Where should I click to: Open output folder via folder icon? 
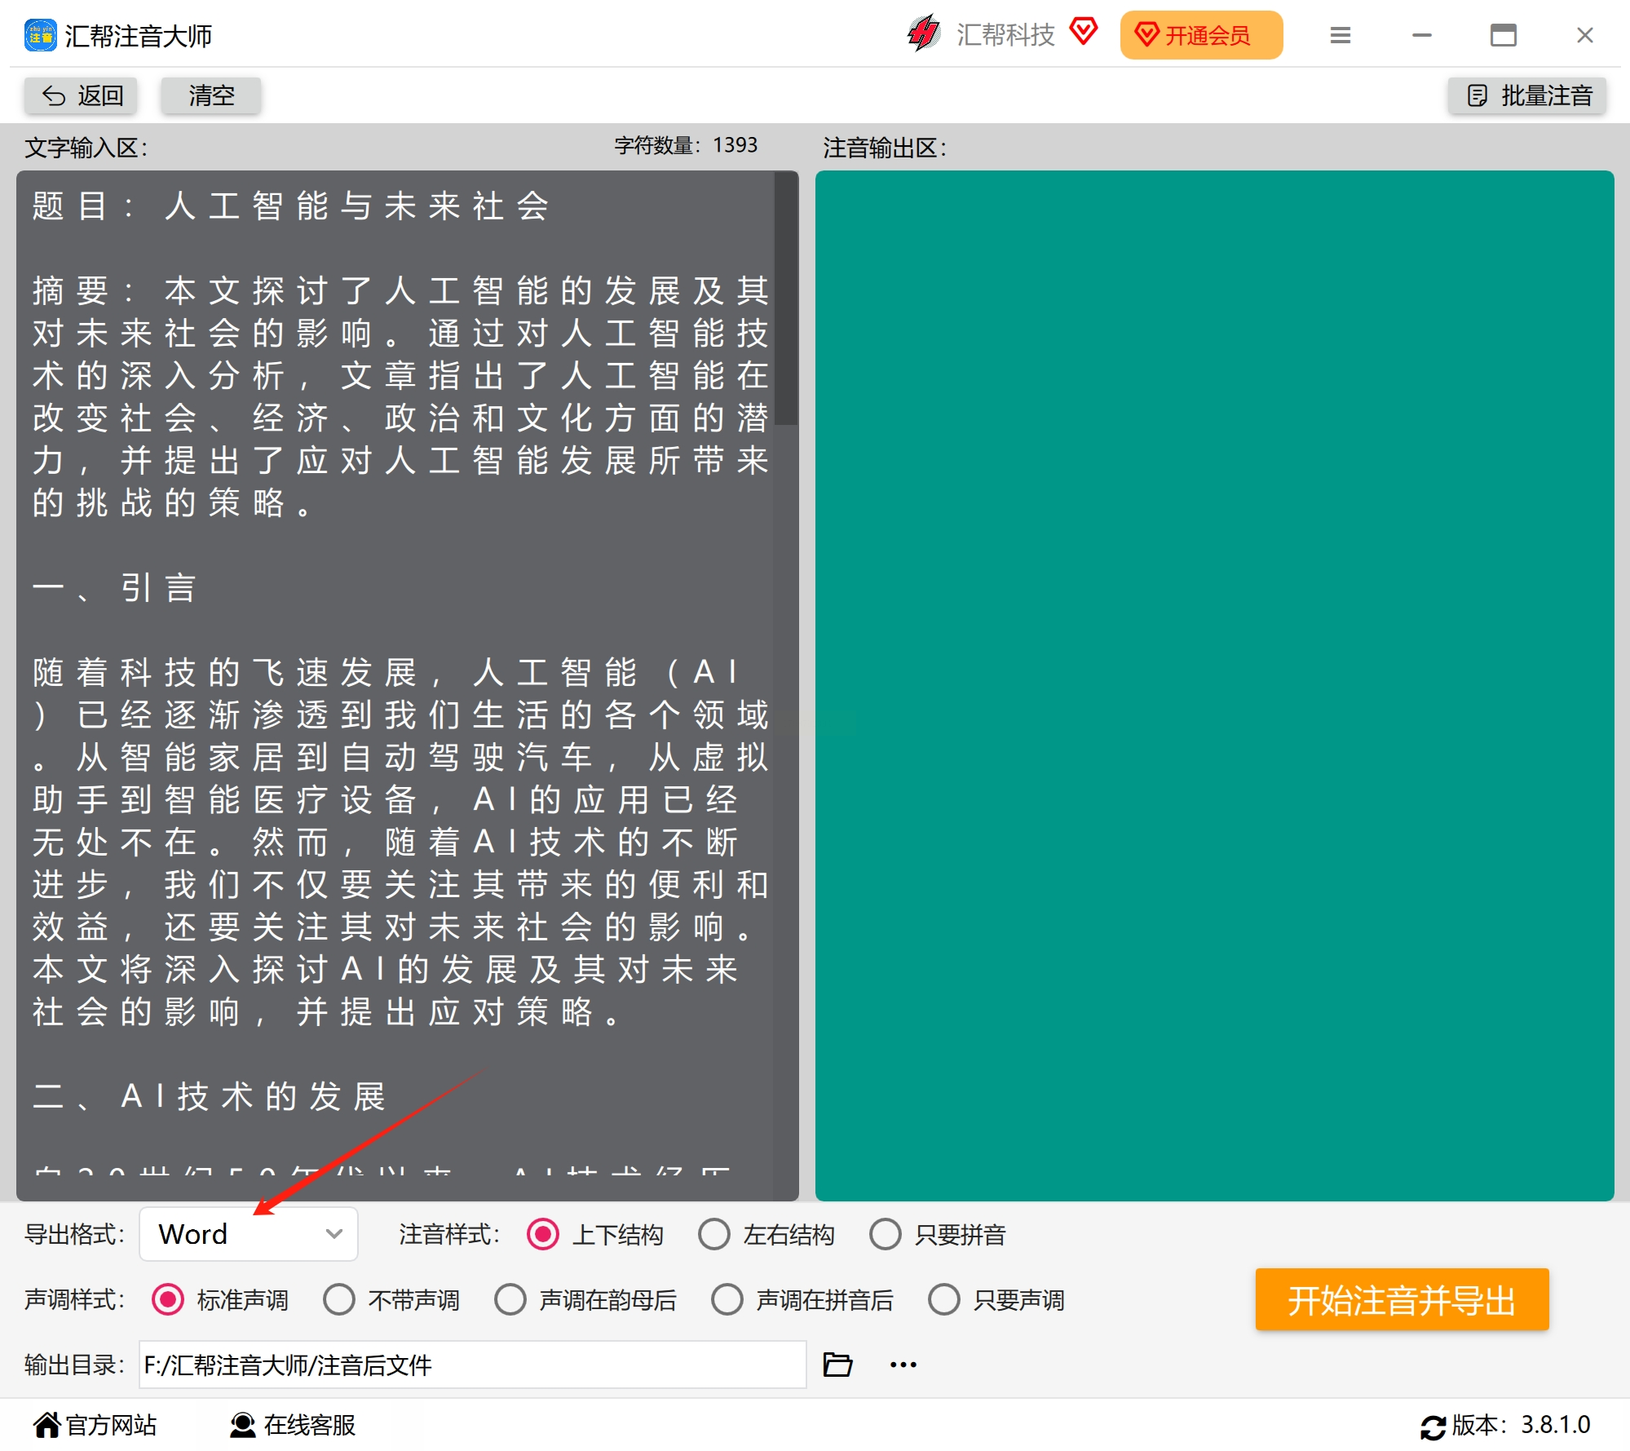point(837,1364)
